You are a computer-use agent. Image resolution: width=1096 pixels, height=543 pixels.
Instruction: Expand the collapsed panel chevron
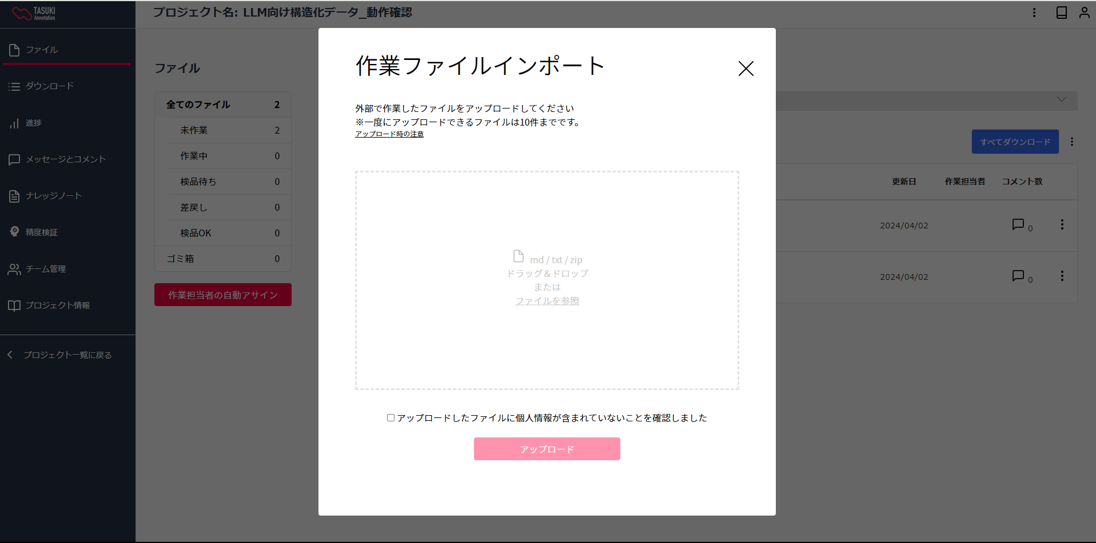(1062, 99)
